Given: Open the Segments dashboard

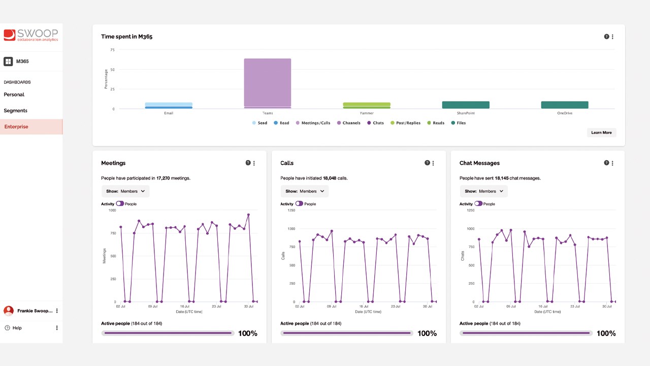Looking at the screenshot, I should (15, 110).
